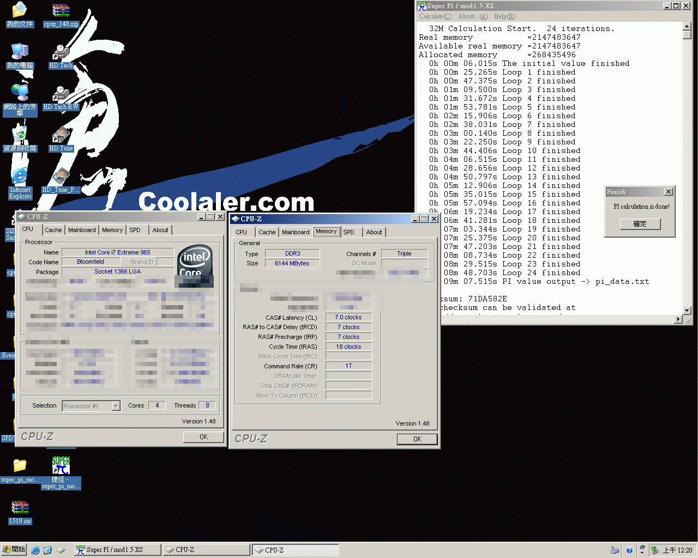698x558 pixels.
Task: Open About tab in CPU-Z memory window
Action: coord(374,232)
